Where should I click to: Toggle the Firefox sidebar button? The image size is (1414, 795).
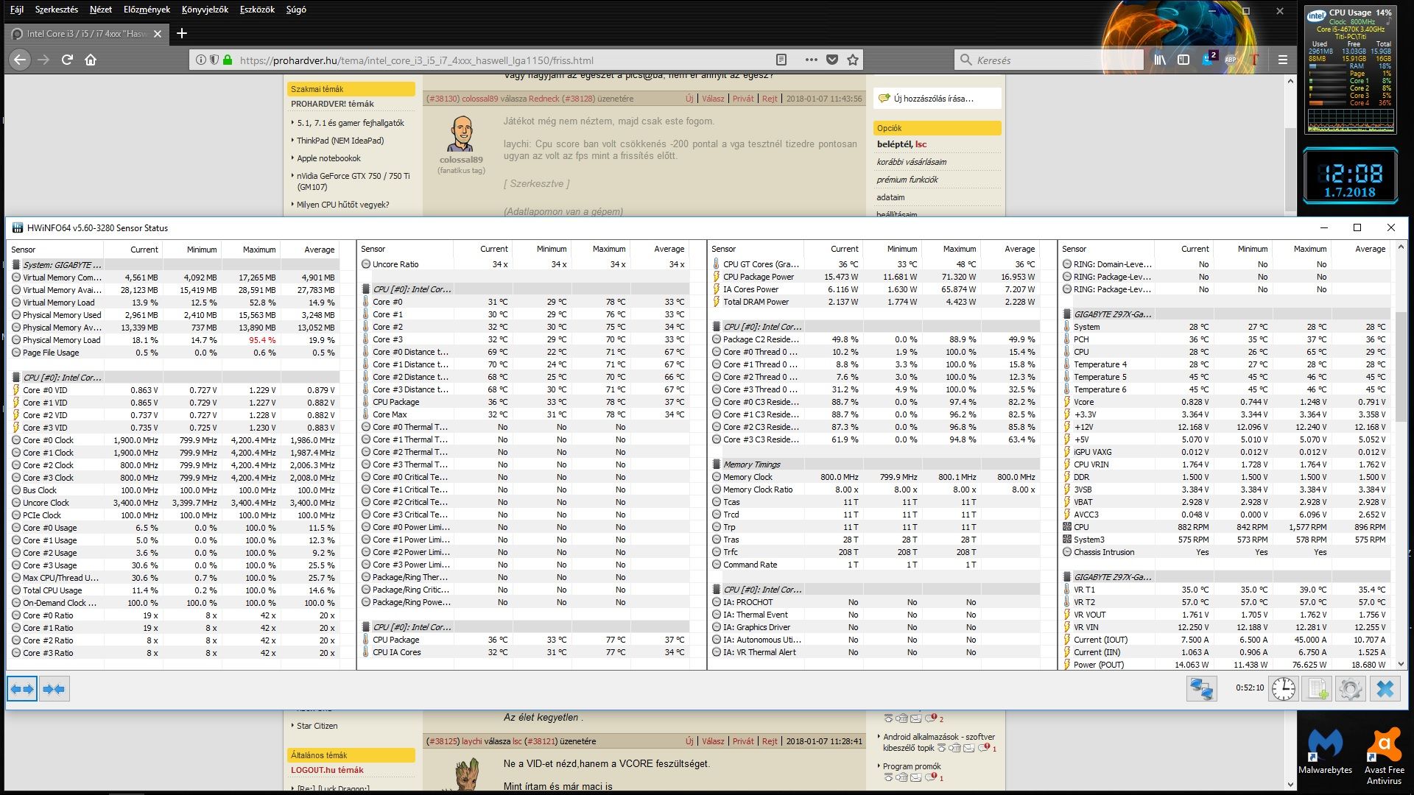(x=1183, y=60)
